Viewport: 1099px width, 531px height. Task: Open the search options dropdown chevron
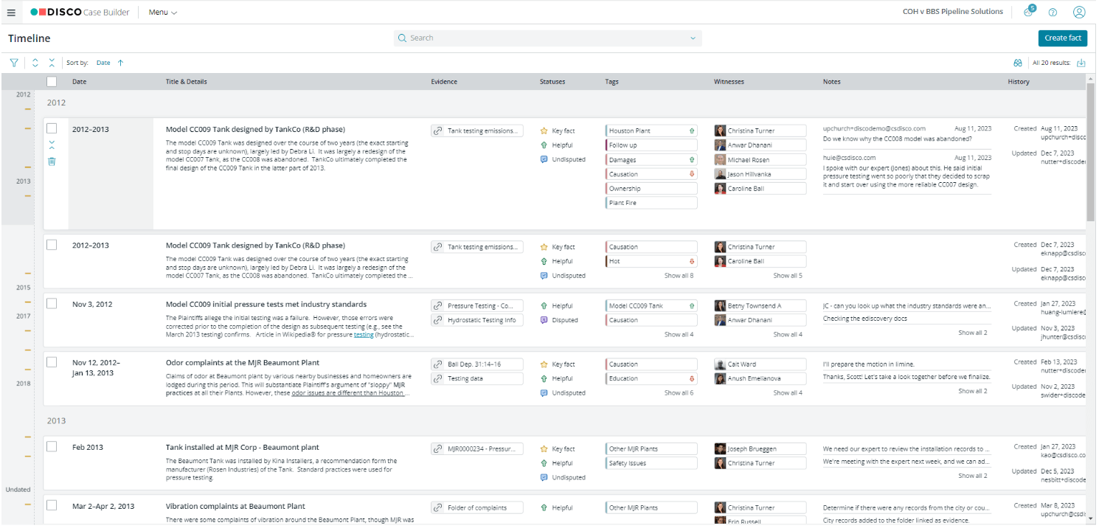click(x=692, y=38)
